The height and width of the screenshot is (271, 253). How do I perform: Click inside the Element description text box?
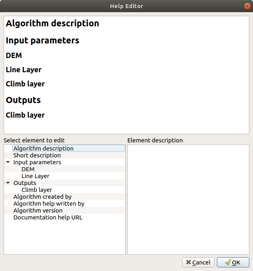coord(188,199)
